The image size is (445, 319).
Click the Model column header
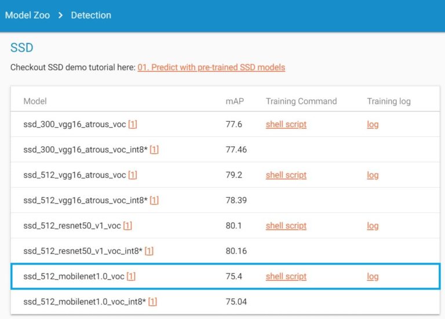[35, 101]
